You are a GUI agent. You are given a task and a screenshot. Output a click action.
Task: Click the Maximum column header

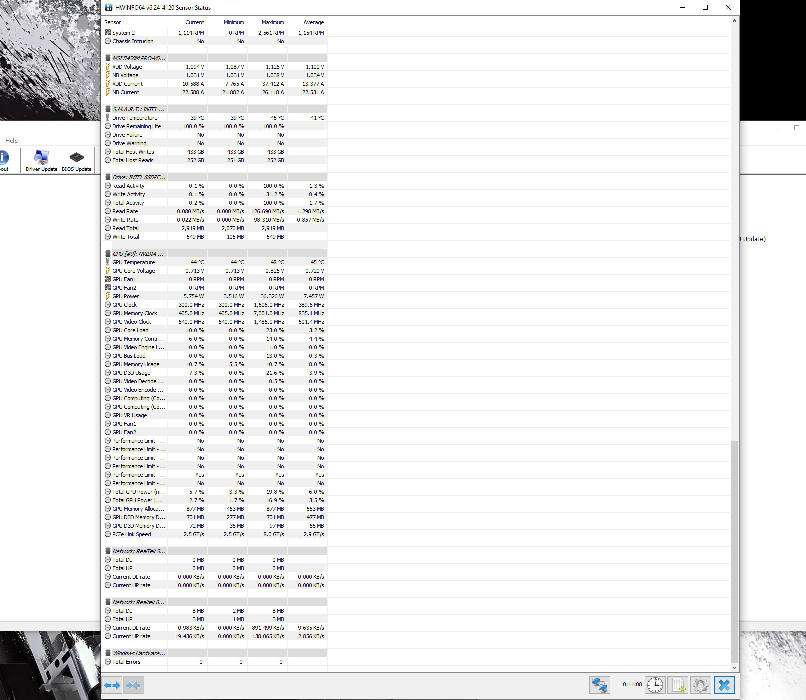(267, 22)
